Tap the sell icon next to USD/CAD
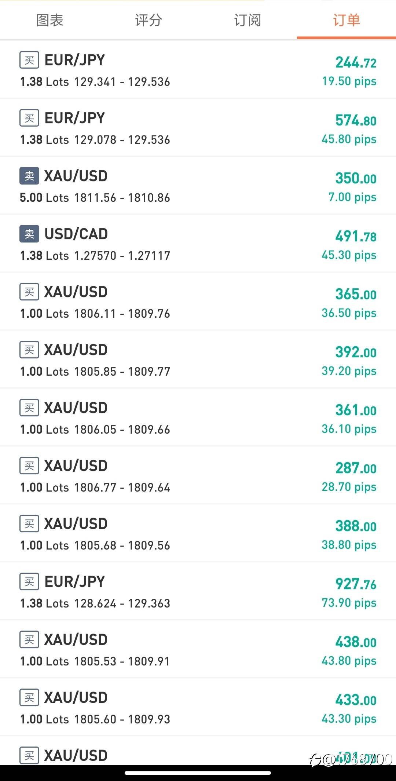Viewport: 396px width, 781px height. [x=29, y=234]
